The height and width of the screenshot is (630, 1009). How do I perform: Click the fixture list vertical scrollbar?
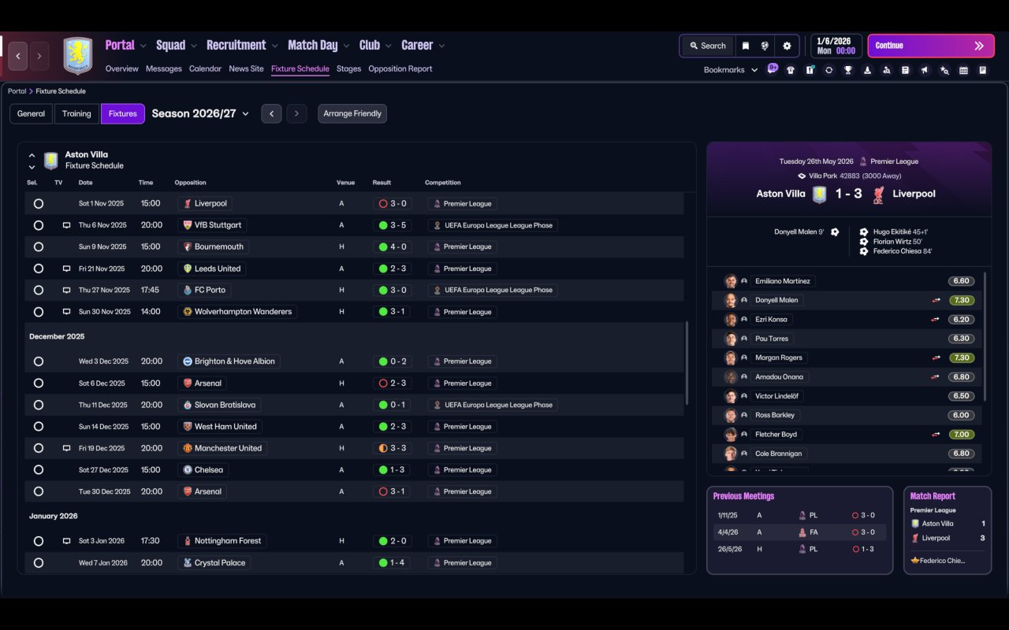(687, 362)
